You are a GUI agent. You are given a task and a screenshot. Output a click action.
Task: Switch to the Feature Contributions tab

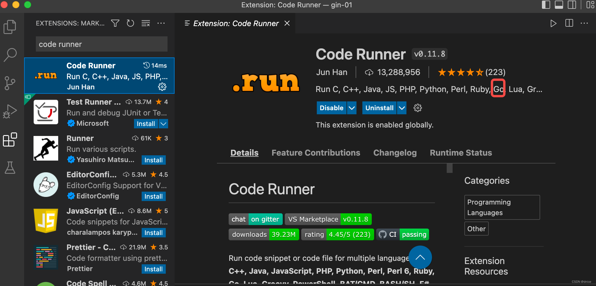coord(316,153)
